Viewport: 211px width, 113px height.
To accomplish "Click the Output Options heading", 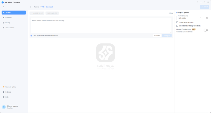I will click(x=183, y=13).
